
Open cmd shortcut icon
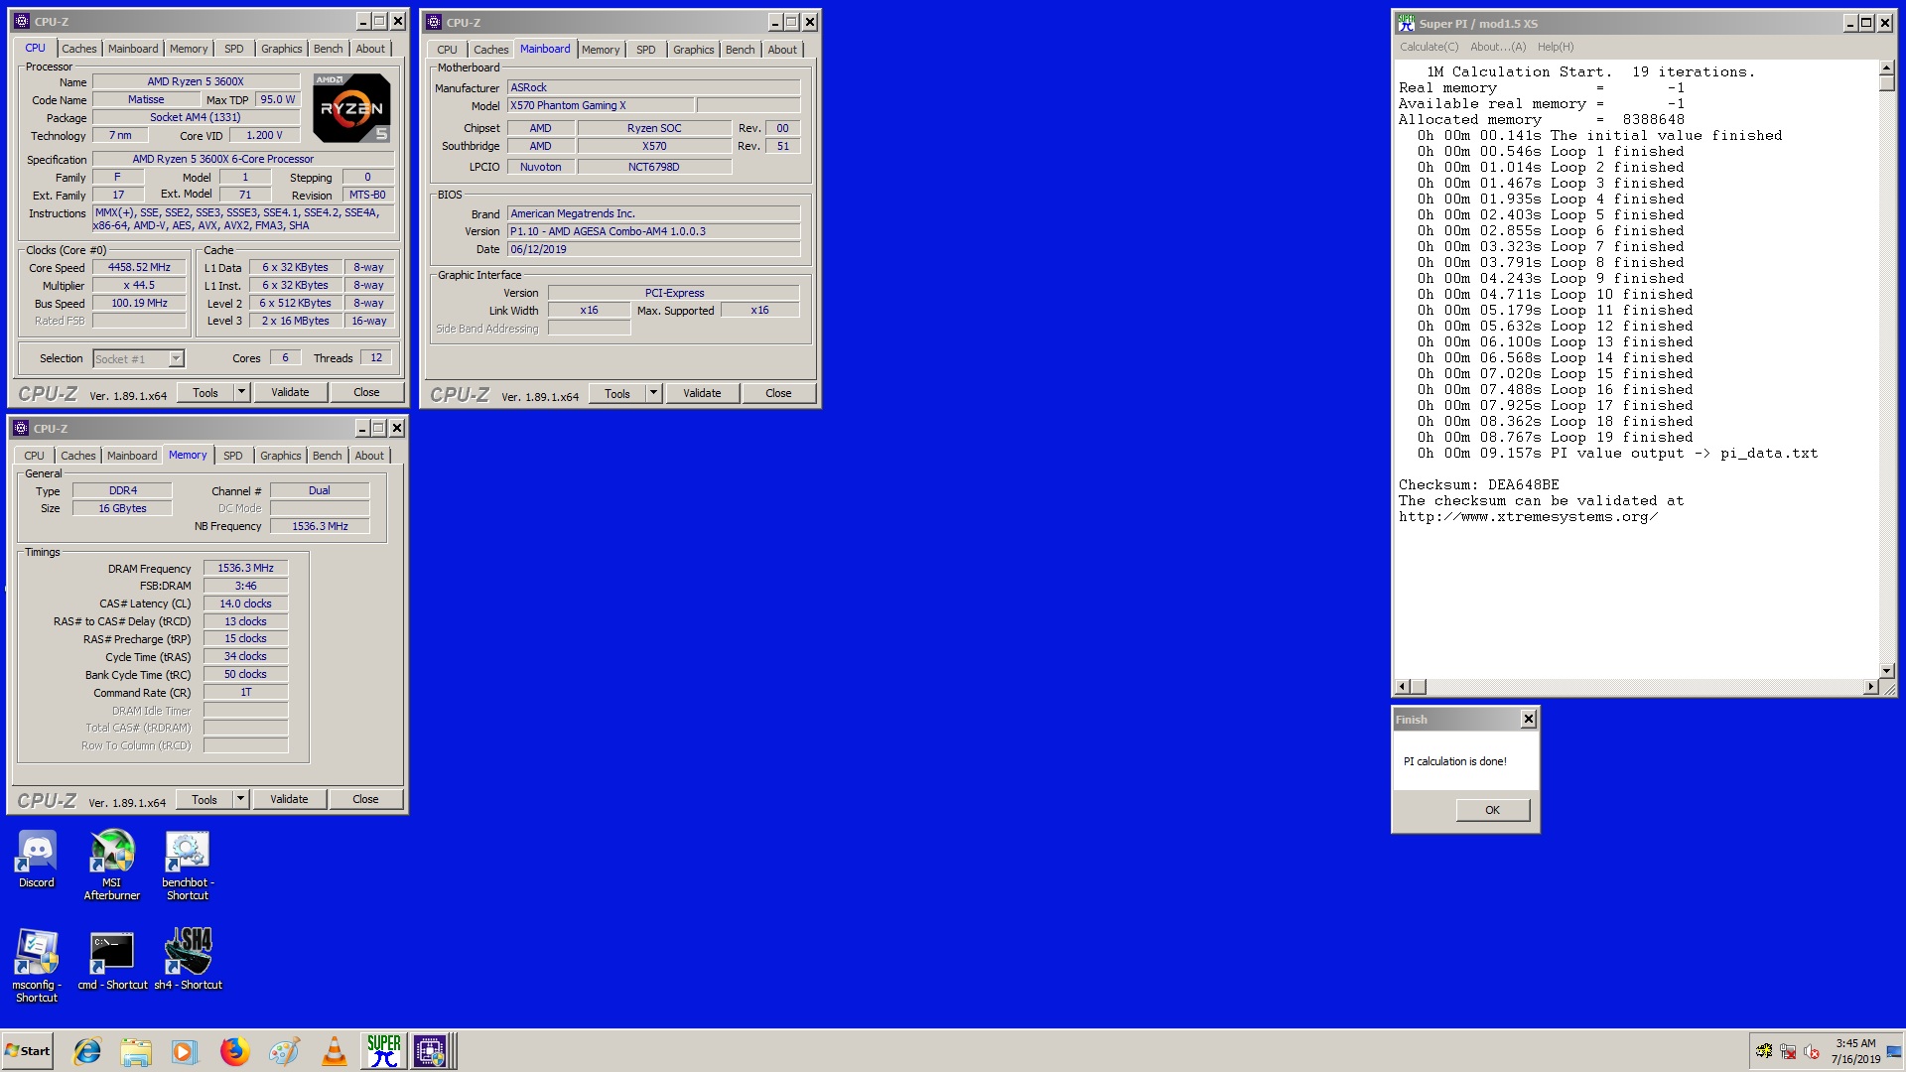(x=112, y=961)
